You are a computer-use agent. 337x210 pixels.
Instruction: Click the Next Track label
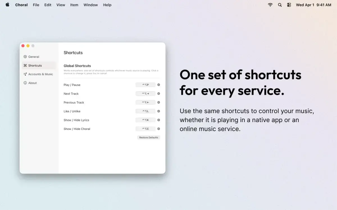click(71, 94)
